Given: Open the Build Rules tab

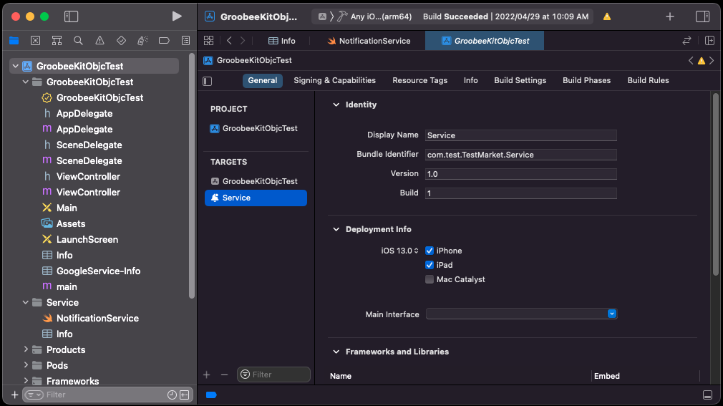Looking at the screenshot, I should [x=648, y=80].
